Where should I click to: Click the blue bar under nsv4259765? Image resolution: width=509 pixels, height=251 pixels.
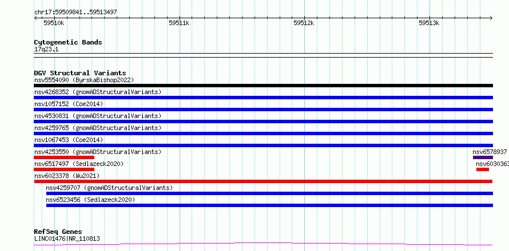click(x=263, y=133)
